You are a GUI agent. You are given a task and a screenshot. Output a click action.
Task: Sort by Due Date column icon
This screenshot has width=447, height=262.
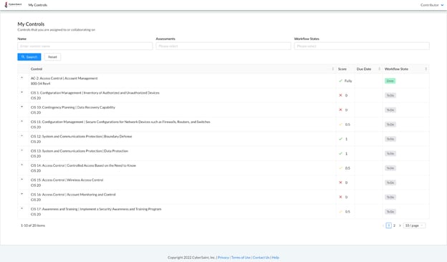point(379,69)
